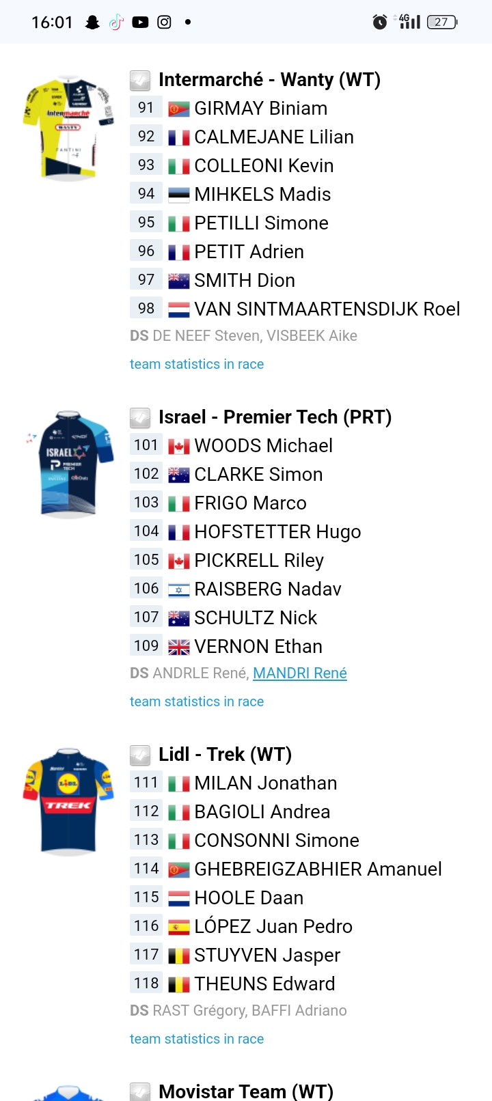
Task: Tap the TikTok notification icon in status bar
Action: pyautogui.click(x=116, y=22)
